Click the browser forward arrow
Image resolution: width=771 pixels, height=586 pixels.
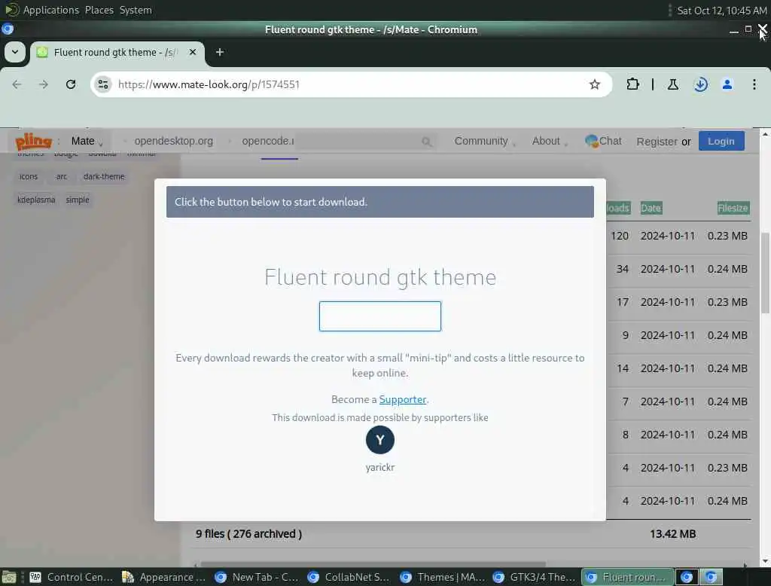(43, 84)
